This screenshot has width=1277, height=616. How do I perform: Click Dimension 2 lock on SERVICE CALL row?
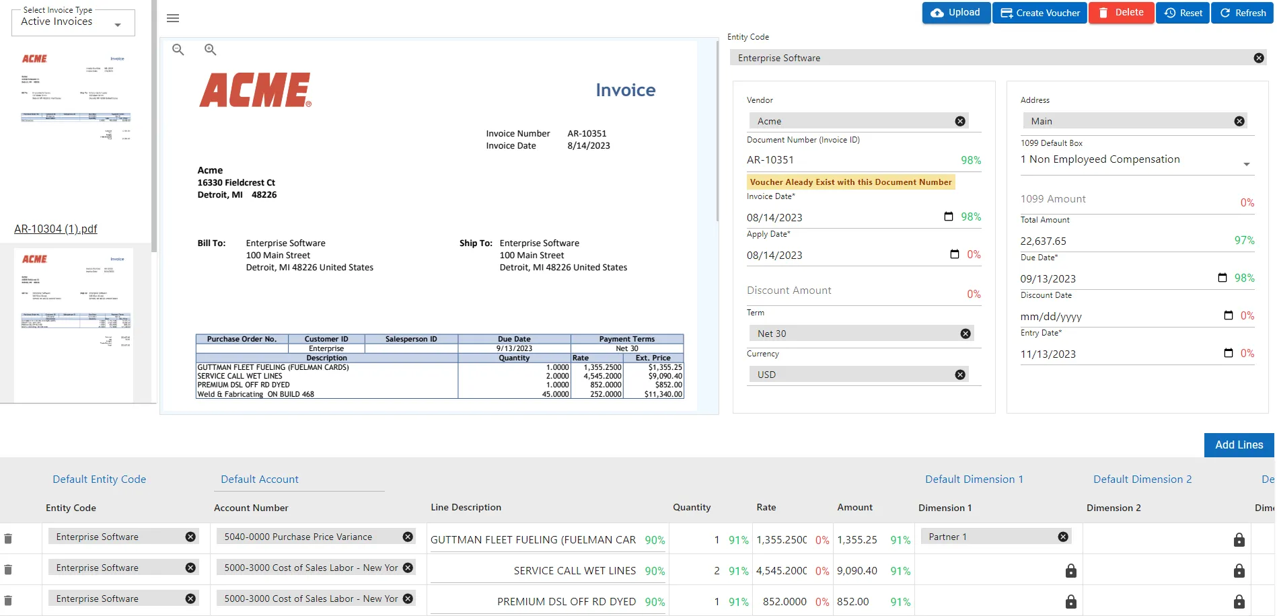pos(1239,571)
